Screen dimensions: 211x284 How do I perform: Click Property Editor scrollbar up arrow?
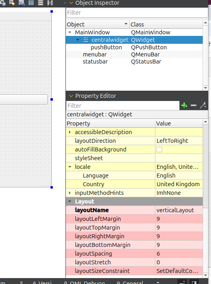coord(205,122)
